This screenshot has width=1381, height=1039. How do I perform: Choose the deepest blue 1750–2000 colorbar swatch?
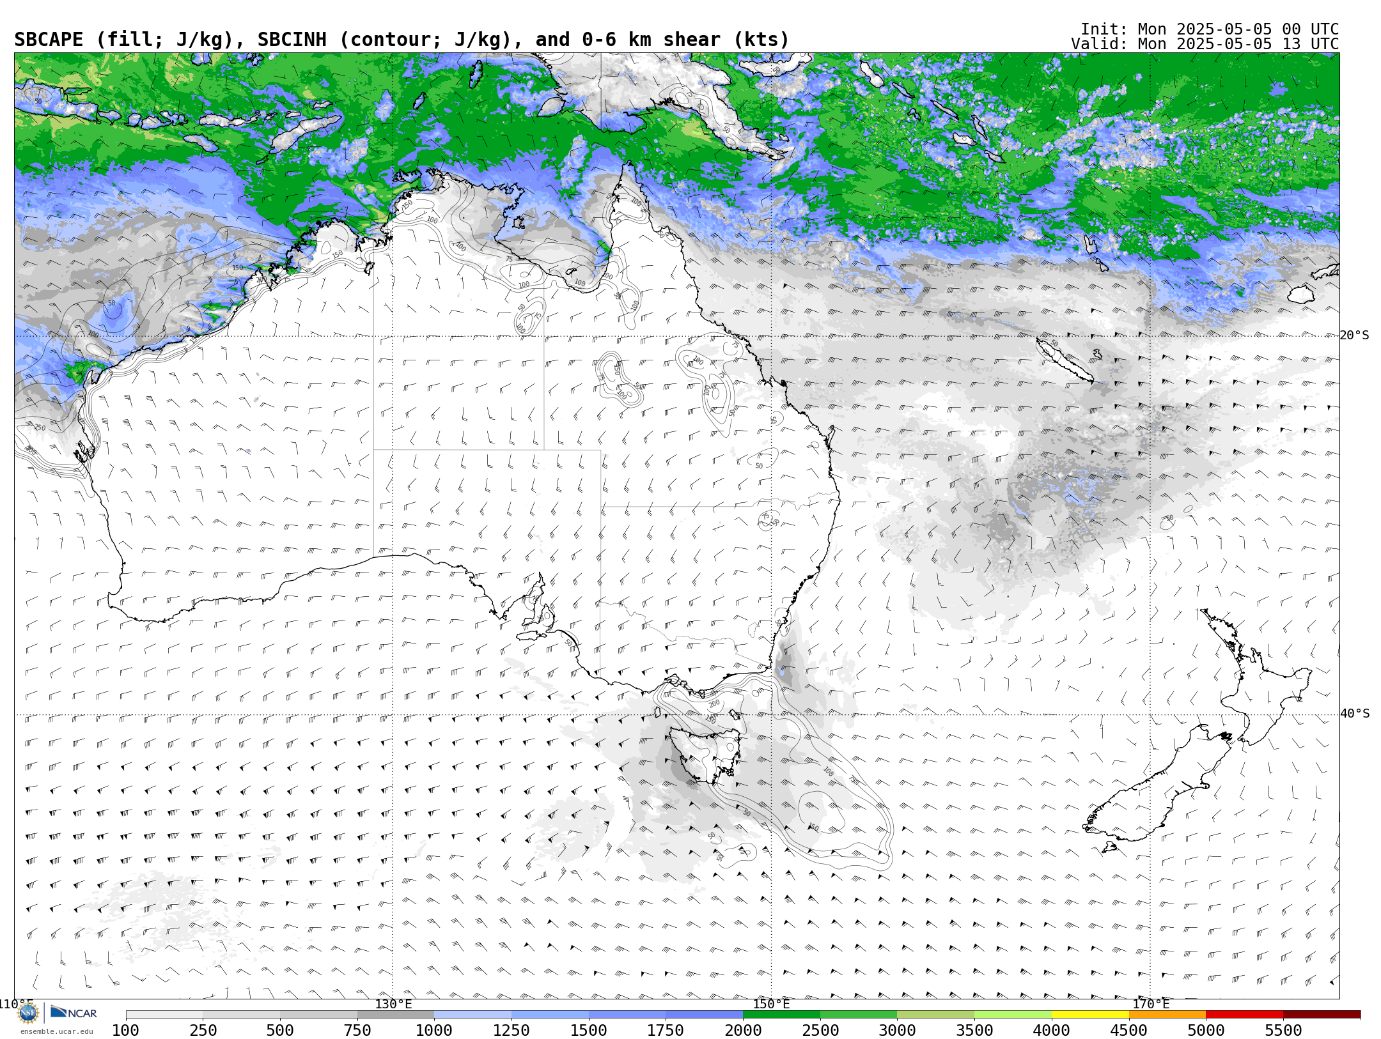point(704,1015)
